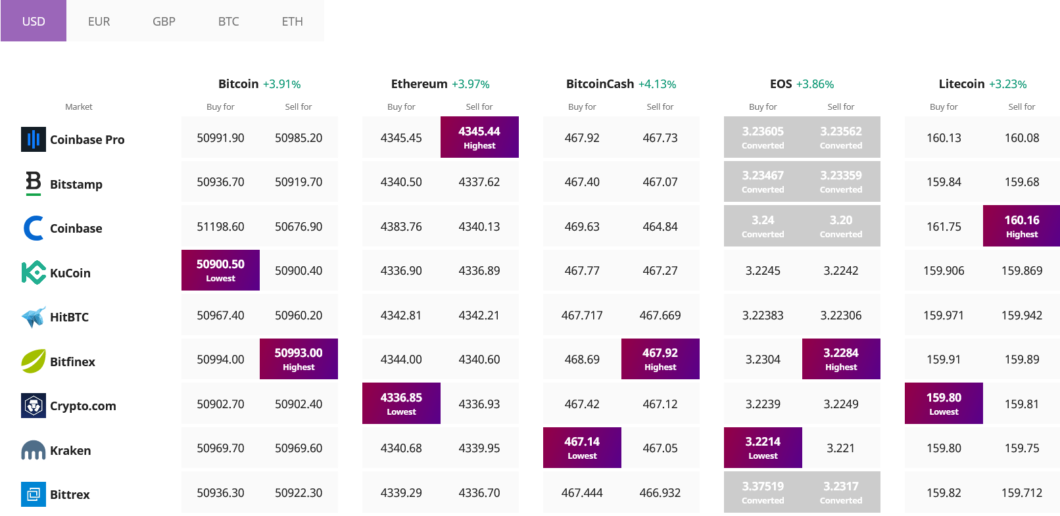Open the Bitstamp market link

pyautogui.click(x=76, y=184)
